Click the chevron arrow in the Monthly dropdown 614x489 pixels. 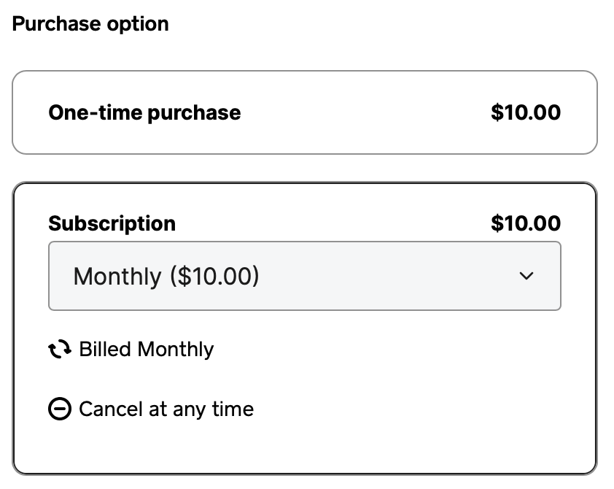tap(526, 276)
